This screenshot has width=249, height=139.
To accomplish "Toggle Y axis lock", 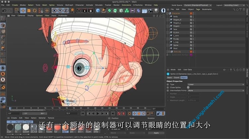I will click(60, 11).
